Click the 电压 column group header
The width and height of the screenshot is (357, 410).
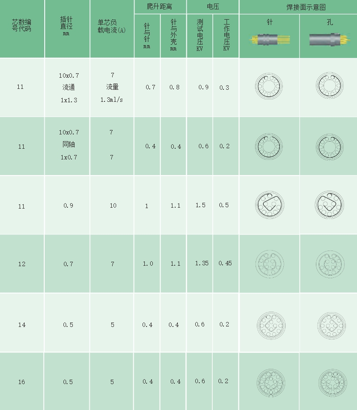[x=213, y=7]
